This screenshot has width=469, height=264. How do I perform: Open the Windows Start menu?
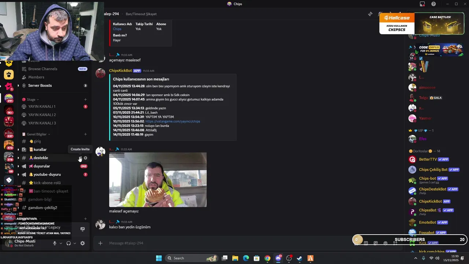[x=159, y=258]
